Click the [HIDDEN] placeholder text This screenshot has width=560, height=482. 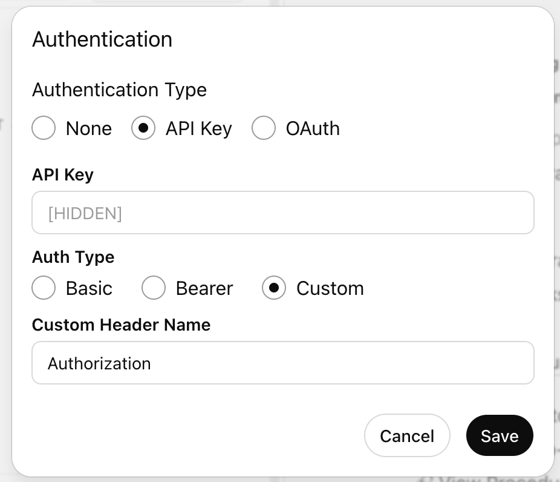point(85,214)
